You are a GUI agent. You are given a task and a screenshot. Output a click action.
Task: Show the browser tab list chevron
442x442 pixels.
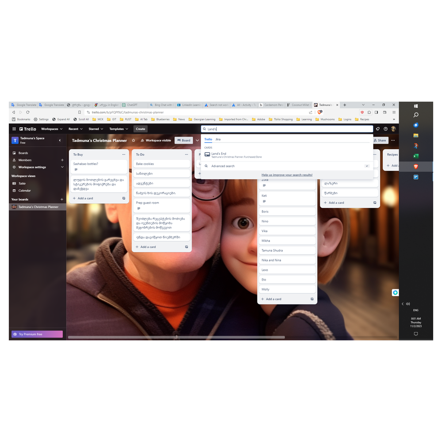(x=363, y=105)
